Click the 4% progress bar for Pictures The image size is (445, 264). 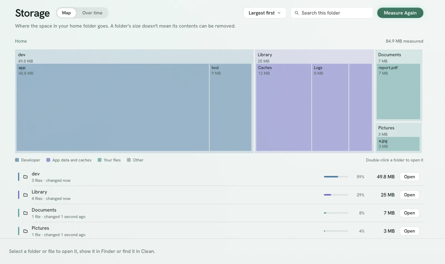pyautogui.click(x=336, y=231)
